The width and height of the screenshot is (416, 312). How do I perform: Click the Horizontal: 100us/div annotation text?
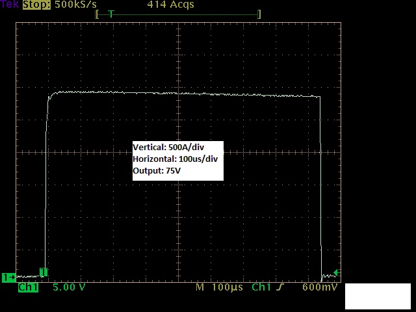tap(175, 159)
